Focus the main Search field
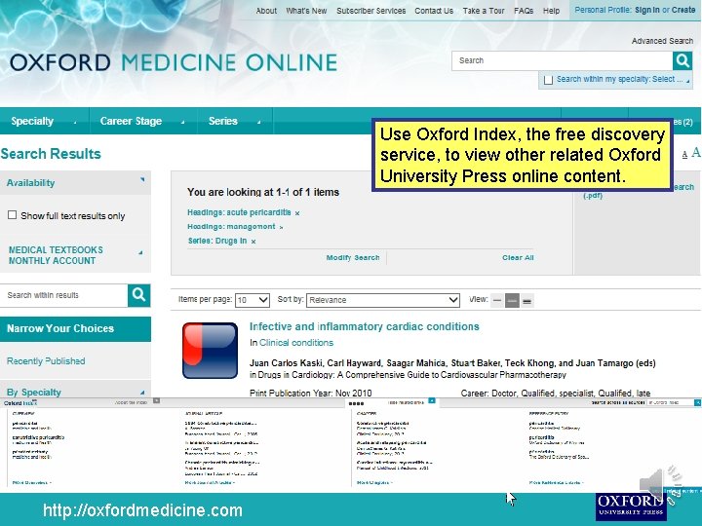This screenshot has width=702, height=526. (x=563, y=60)
